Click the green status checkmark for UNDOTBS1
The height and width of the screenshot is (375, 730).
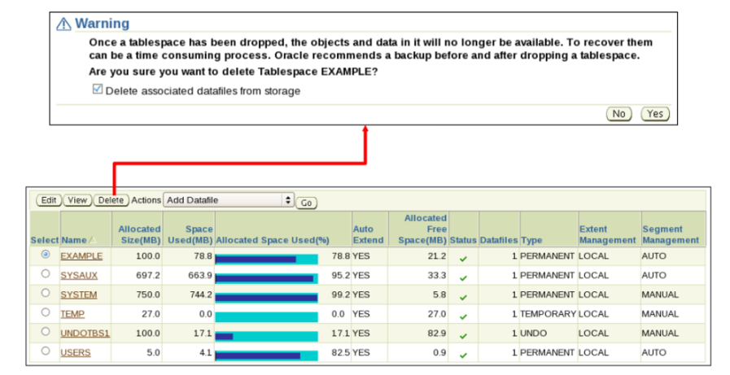coord(463,336)
